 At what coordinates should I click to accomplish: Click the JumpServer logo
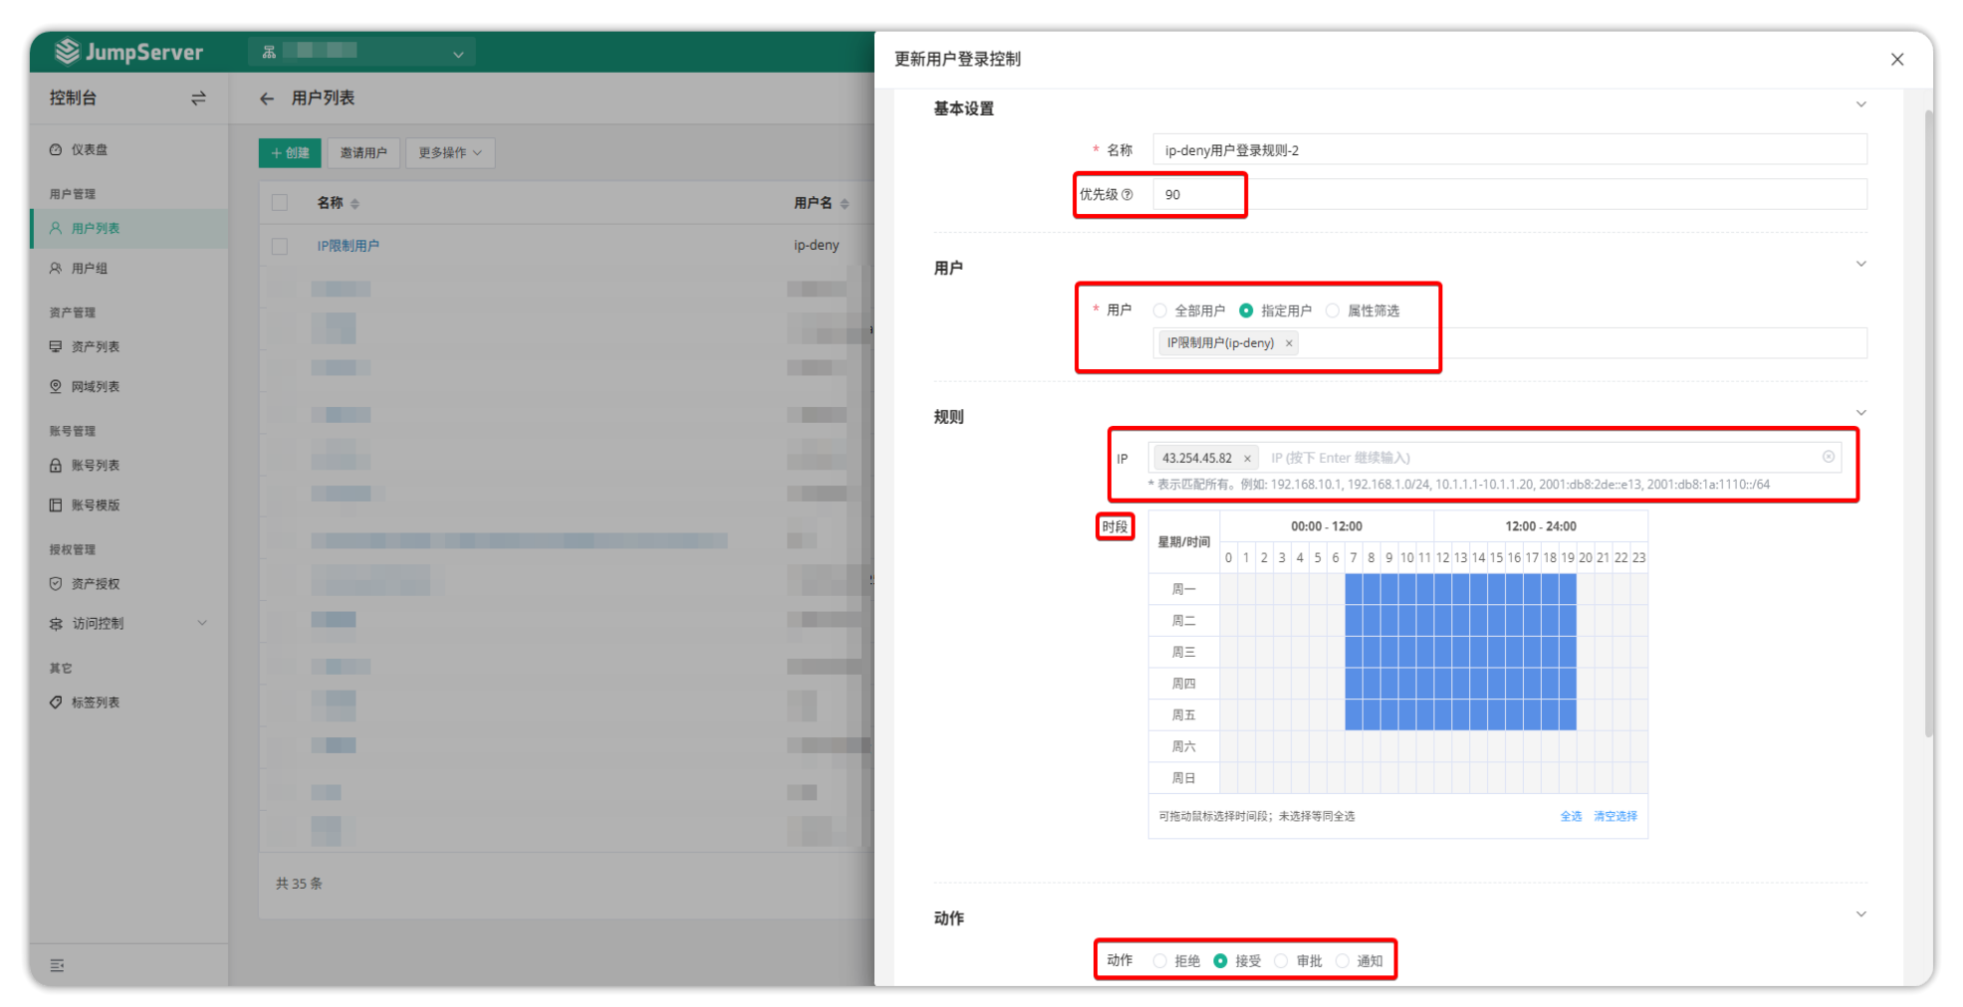(129, 52)
